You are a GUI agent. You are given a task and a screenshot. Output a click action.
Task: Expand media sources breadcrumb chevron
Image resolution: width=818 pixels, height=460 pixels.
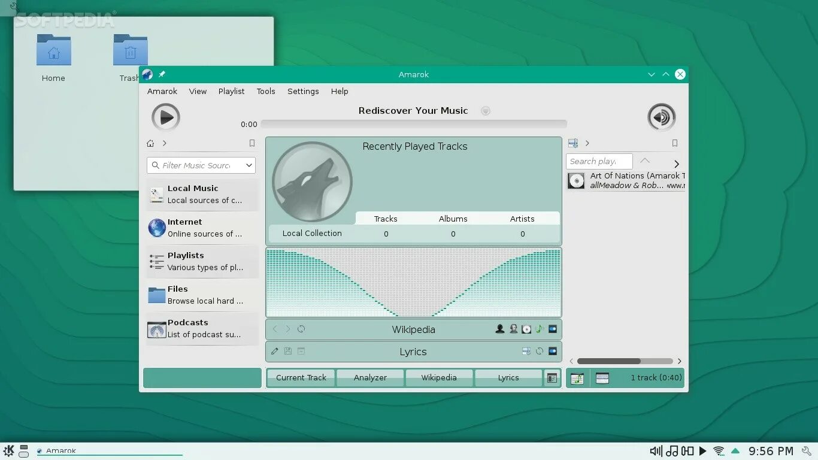tap(164, 143)
